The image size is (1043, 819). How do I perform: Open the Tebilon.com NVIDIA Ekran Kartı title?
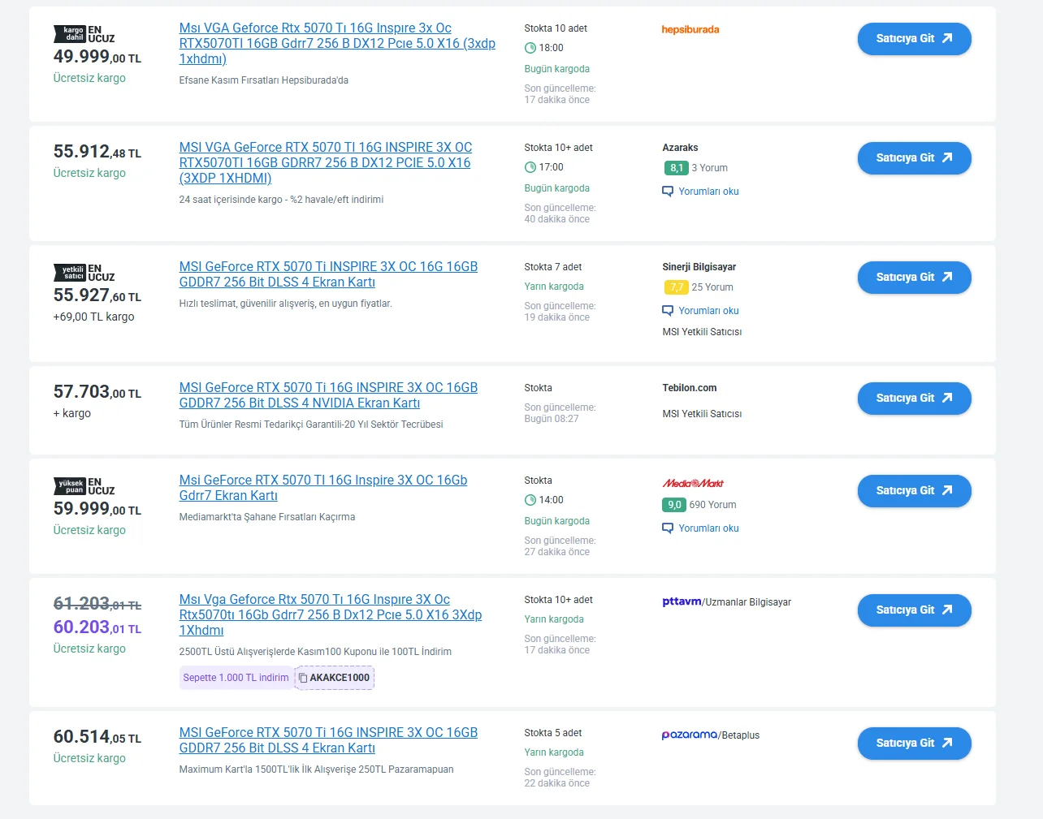click(328, 395)
